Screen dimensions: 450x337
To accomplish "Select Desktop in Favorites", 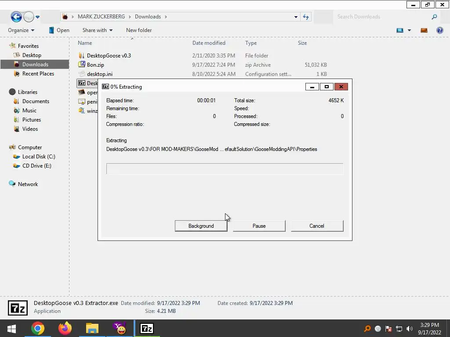I will pos(32,55).
